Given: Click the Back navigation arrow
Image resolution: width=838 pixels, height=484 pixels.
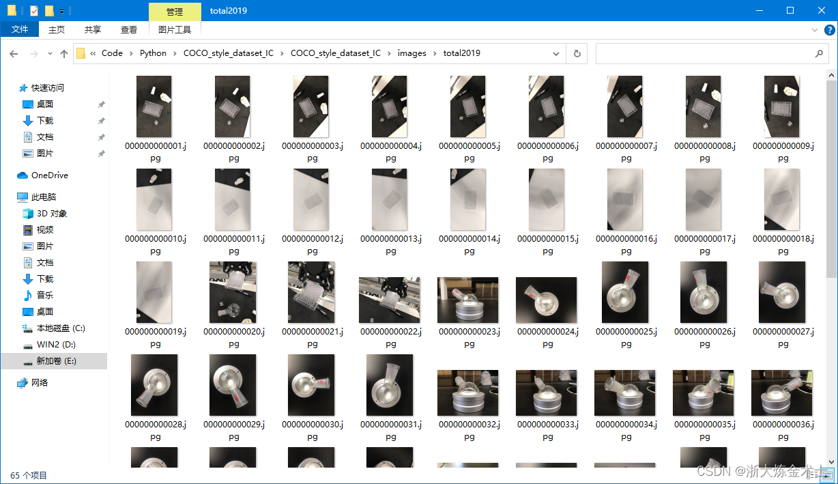Looking at the screenshot, I should [14, 53].
